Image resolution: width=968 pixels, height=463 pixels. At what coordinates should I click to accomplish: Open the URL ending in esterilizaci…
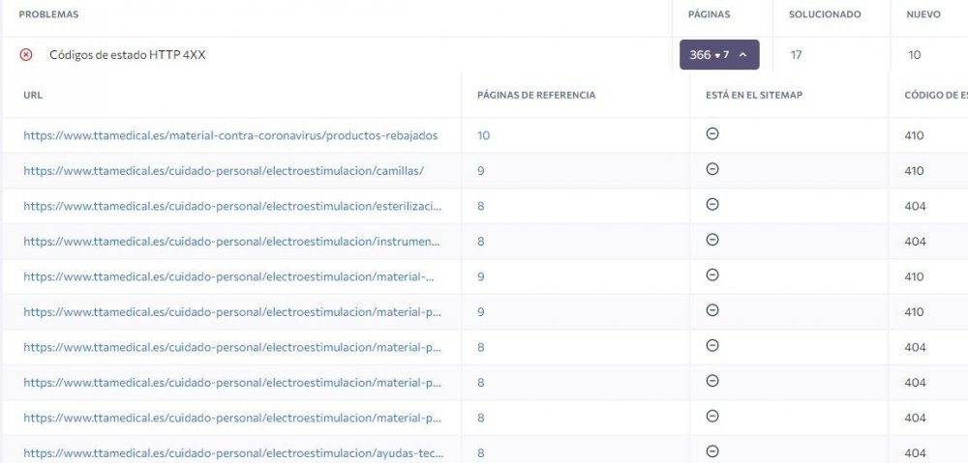pyautogui.click(x=232, y=206)
